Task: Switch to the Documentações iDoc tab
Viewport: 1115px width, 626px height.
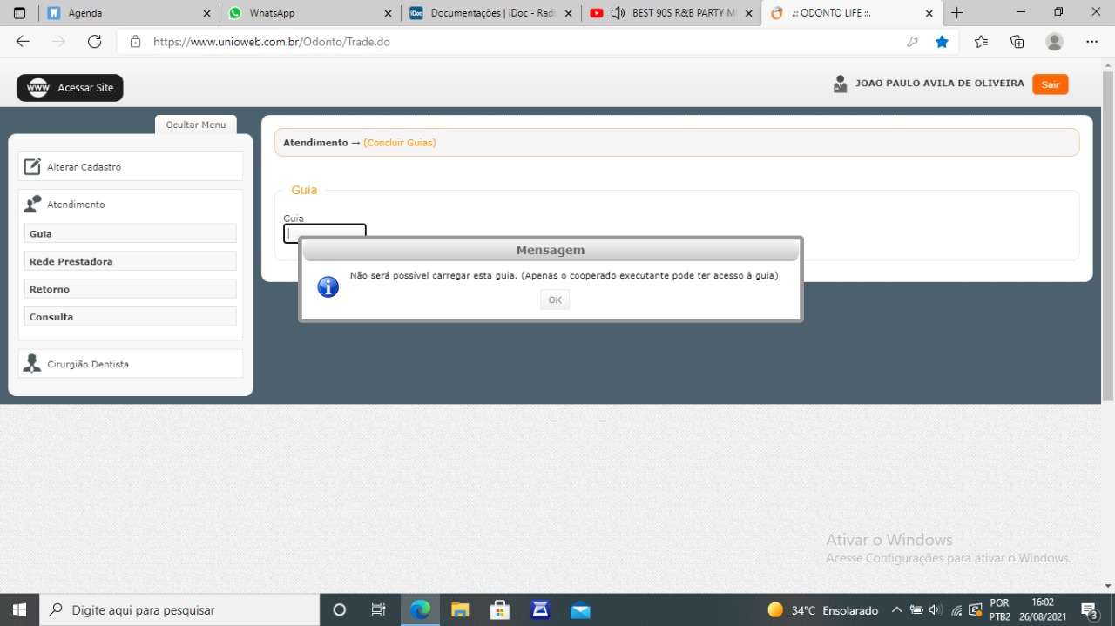Action: click(x=492, y=13)
